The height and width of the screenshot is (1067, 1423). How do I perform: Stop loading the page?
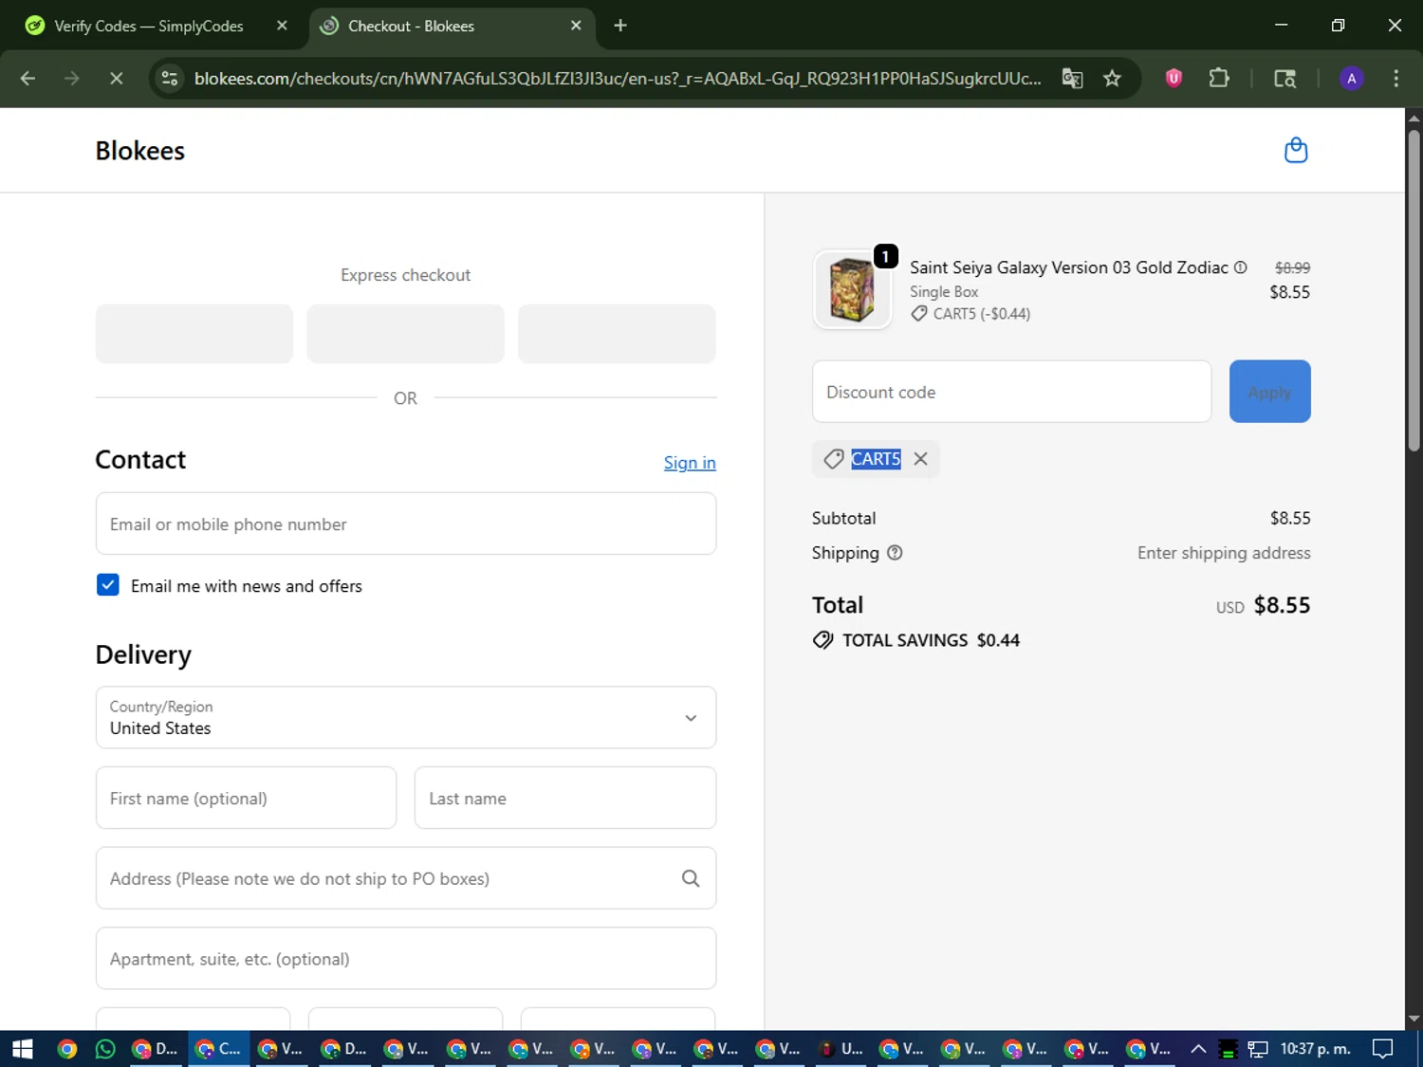coord(117,79)
